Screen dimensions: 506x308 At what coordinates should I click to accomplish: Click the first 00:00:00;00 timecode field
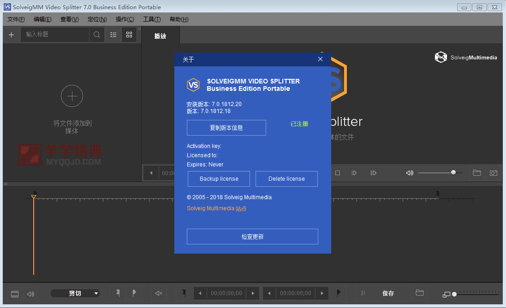pos(226,293)
